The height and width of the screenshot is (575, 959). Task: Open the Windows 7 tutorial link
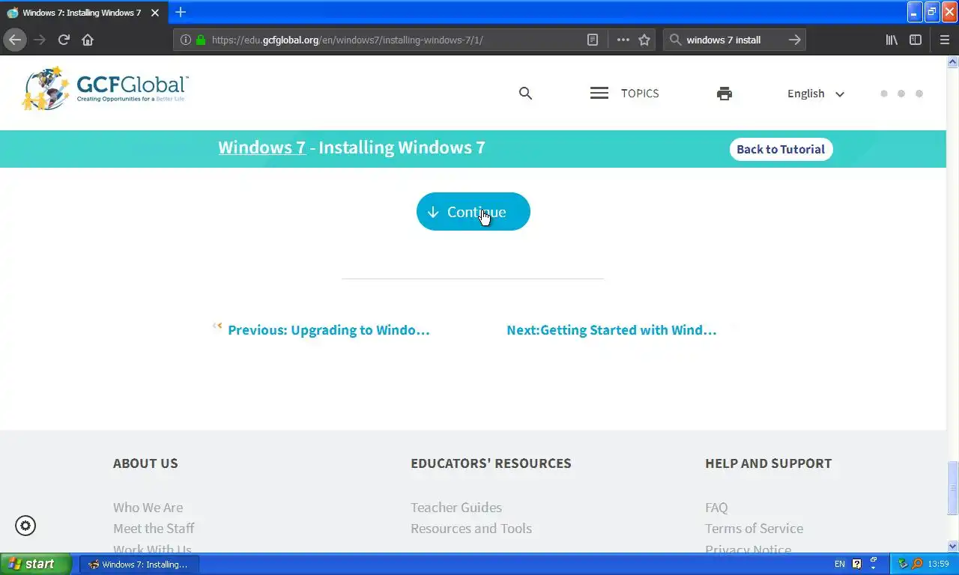click(x=262, y=147)
